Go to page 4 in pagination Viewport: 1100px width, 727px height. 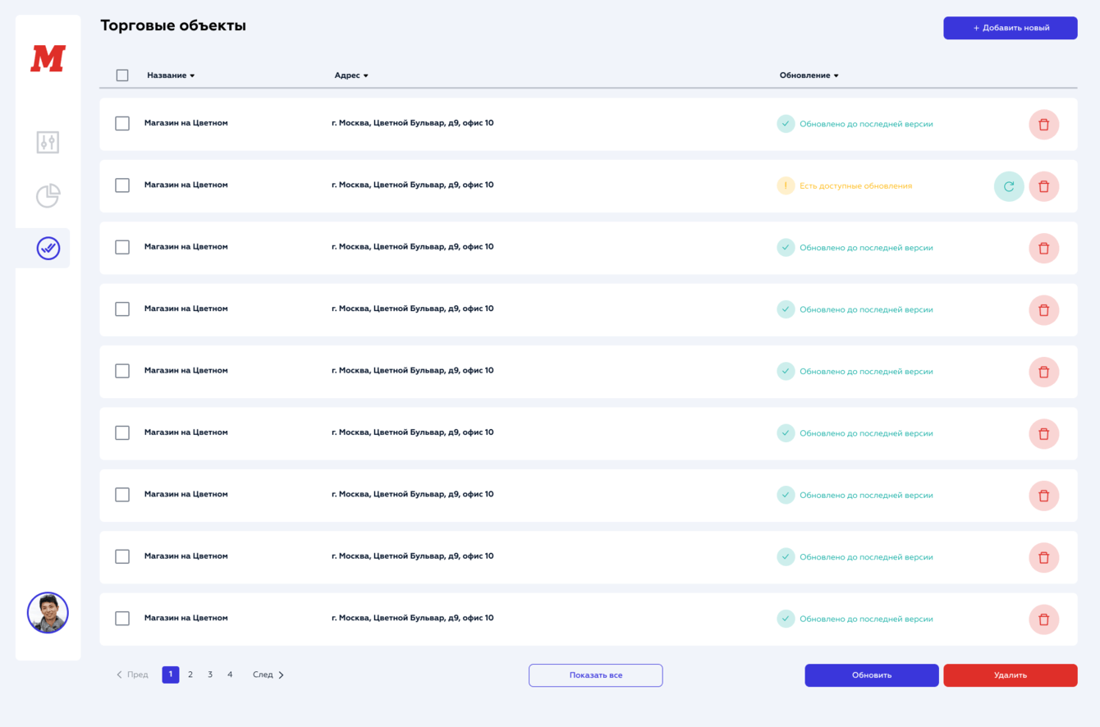click(x=230, y=674)
